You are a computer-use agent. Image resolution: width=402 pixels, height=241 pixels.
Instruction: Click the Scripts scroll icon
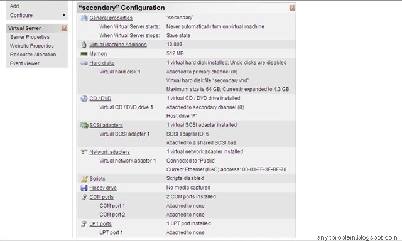pyautogui.click(x=84, y=178)
